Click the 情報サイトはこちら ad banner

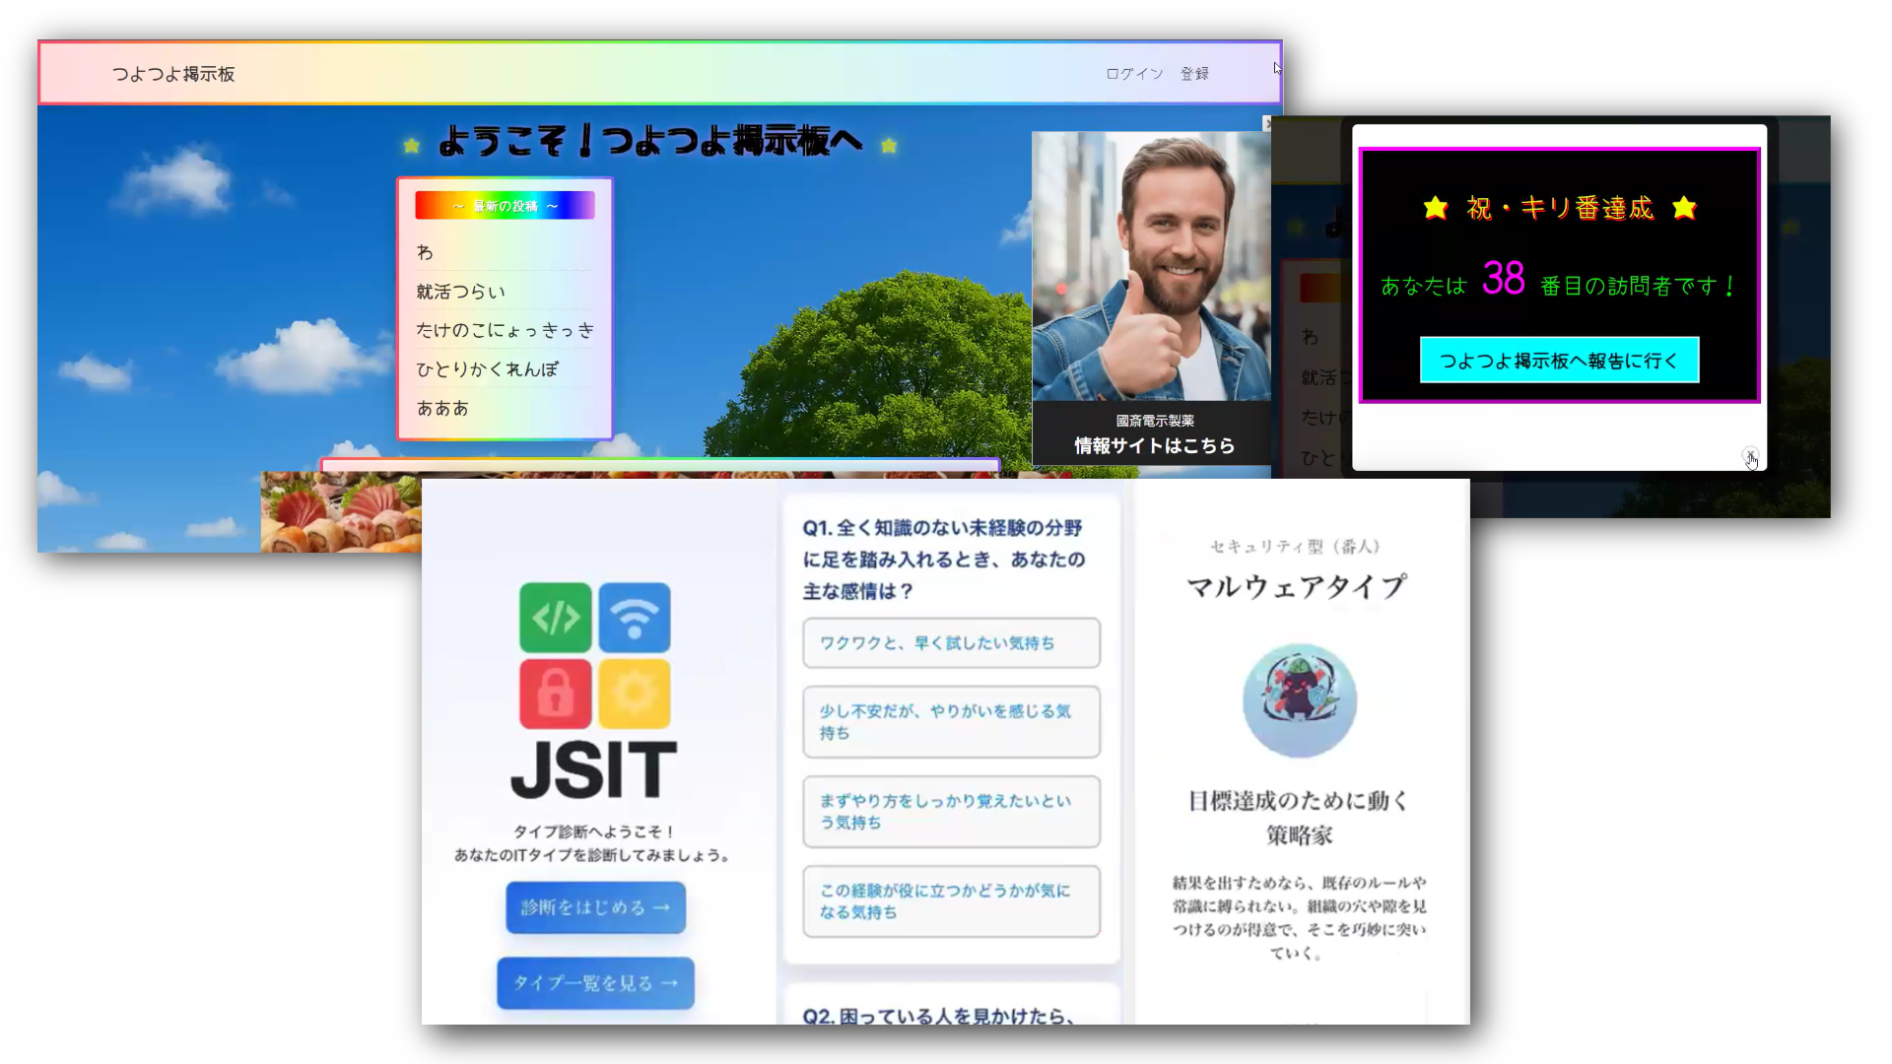coord(1153,445)
